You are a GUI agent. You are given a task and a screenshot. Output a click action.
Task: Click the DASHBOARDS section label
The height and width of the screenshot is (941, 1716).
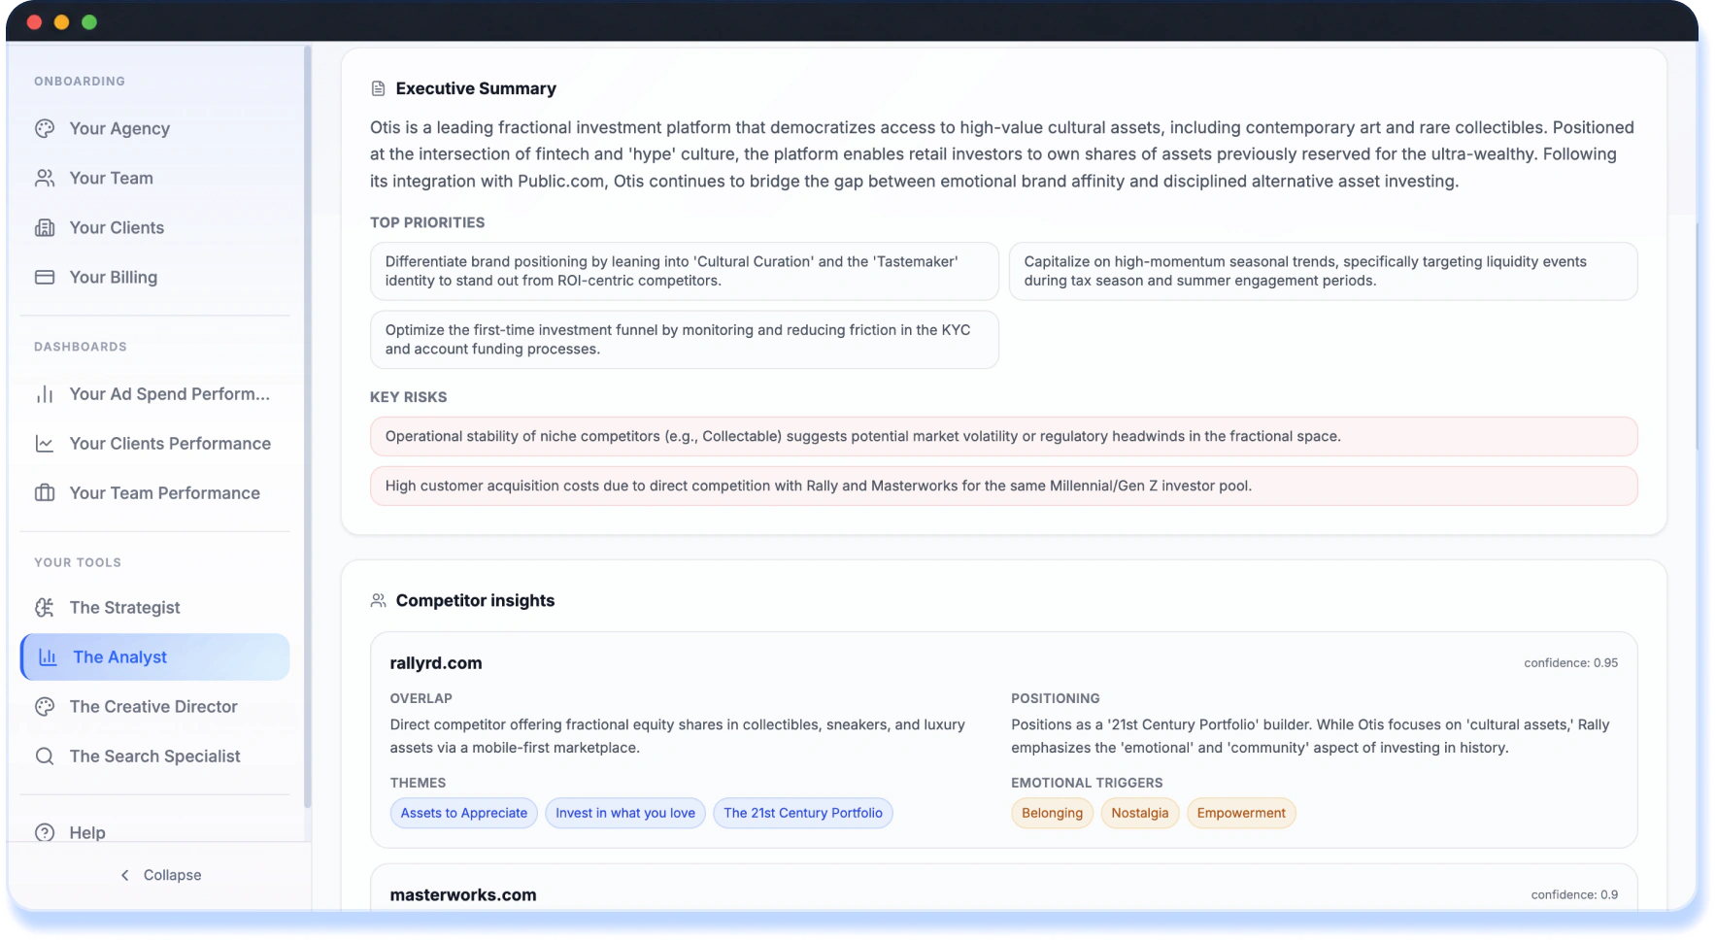pos(81,347)
